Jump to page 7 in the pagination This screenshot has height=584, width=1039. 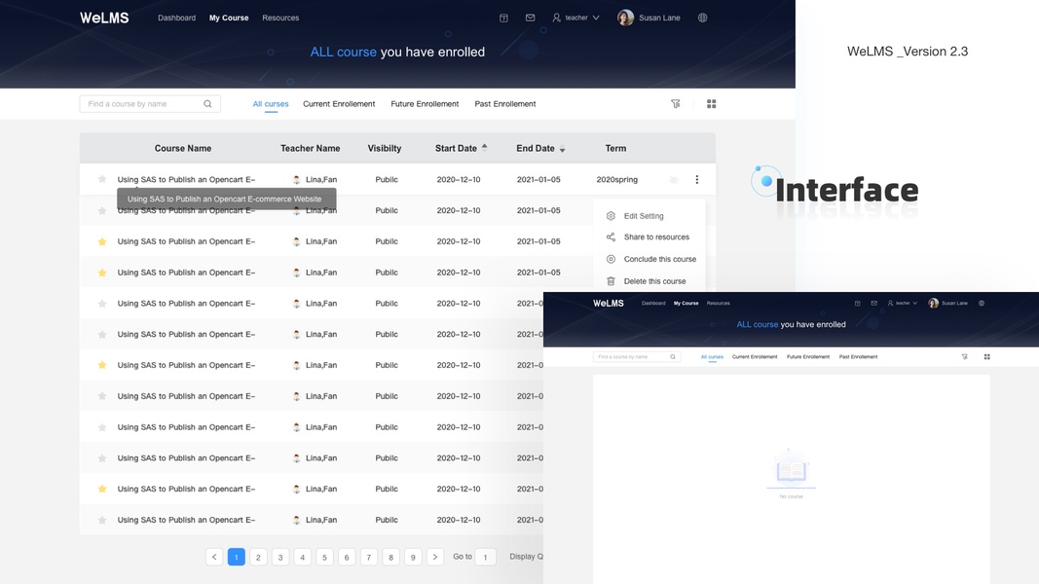368,557
